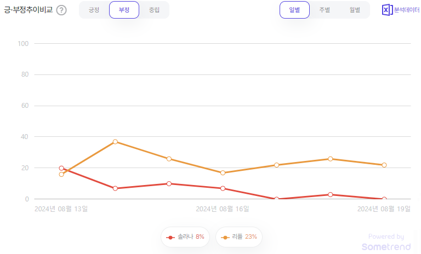Open the help question mark icon
The width and height of the screenshot is (421, 254).
pos(61,10)
